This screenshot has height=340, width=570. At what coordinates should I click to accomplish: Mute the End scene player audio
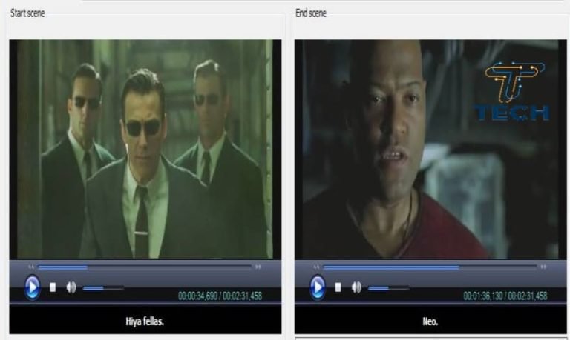click(x=356, y=287)
